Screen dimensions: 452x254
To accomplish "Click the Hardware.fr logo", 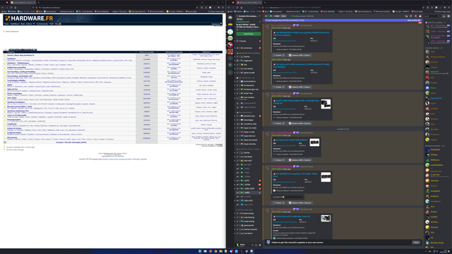I will coord(30,18).
